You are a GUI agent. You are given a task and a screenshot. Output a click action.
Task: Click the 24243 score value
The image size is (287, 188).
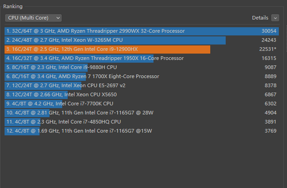[269, 40]
